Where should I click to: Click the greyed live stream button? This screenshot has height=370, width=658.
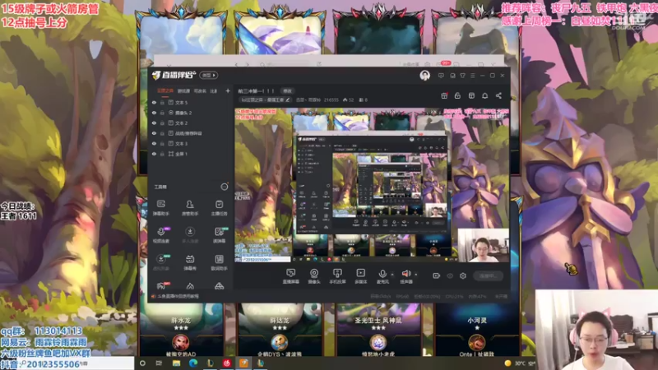[488, 275]
